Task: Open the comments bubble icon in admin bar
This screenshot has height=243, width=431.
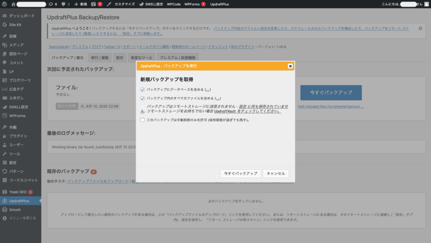Action: [x=64, y=4]
